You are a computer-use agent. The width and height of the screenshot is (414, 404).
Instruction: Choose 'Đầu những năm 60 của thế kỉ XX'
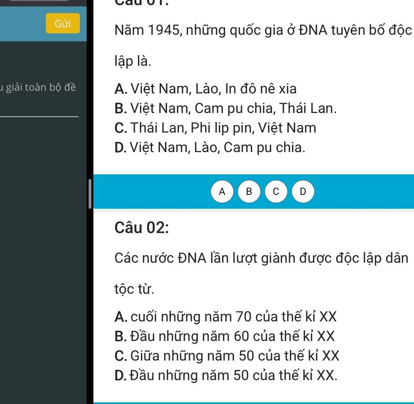pyautogui.click(x=224, y=336)
